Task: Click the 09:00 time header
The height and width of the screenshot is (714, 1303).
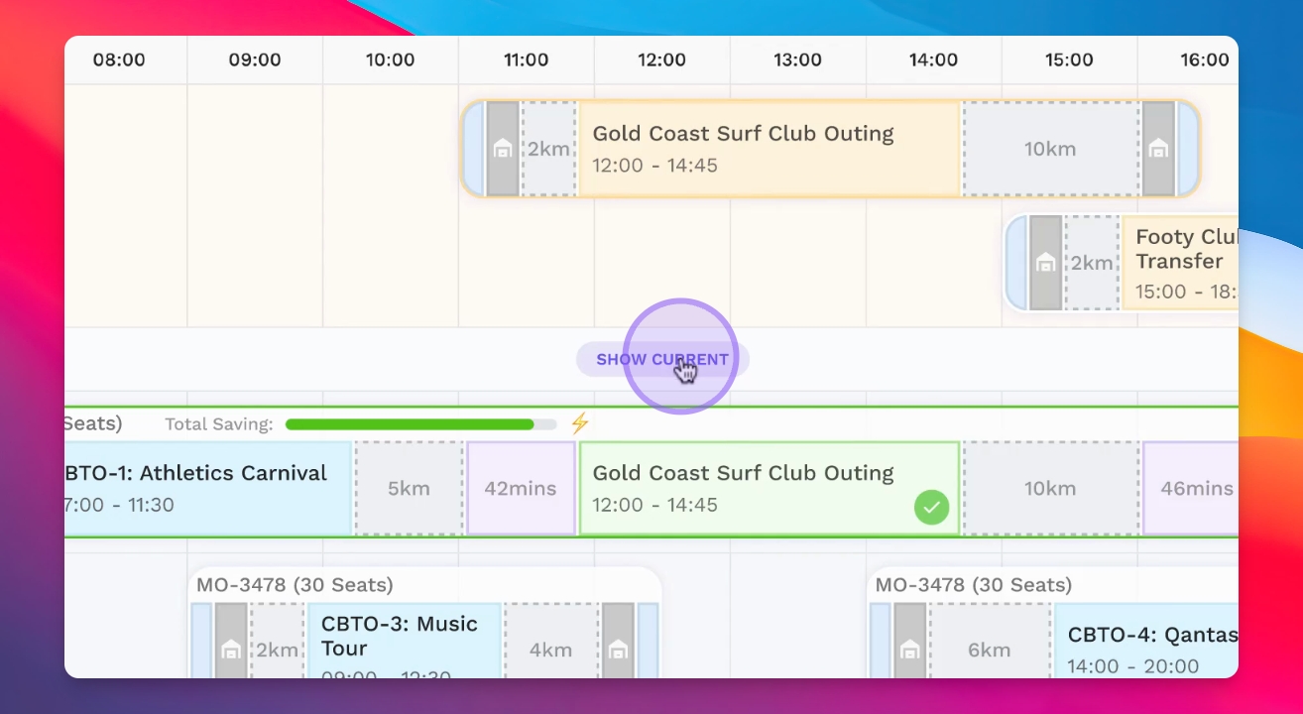Action: 255,60
